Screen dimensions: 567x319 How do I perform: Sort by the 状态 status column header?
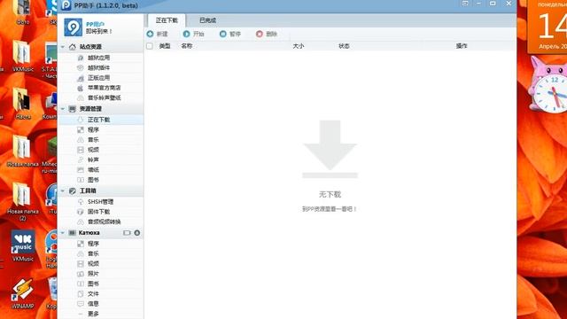pyautogui.click(x=344, y=46)
